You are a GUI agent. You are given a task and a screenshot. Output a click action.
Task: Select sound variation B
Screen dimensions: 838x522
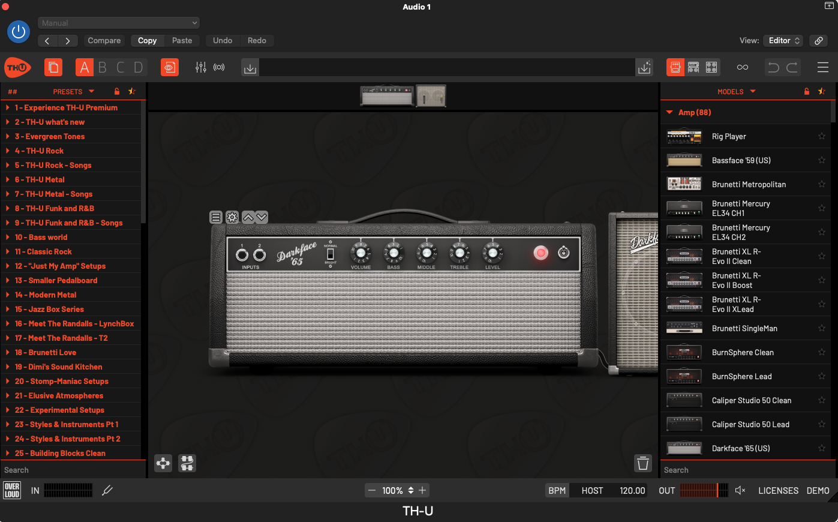click(x=103, y=67)
